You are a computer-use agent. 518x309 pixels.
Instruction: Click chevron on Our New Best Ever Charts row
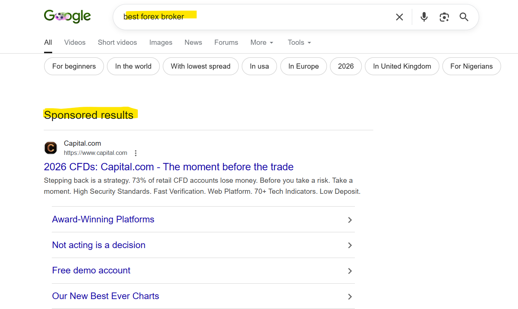pyautogui.click(x=350, y=297)
